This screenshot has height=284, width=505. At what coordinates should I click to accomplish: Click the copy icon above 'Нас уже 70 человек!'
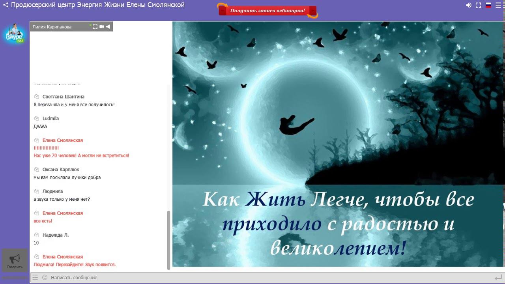(36, 140)
